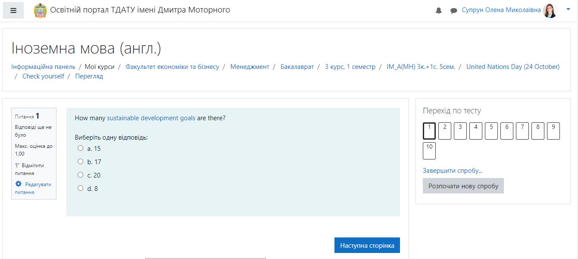Go to question 1 in navigation
The width and height of the screenshot is (578, 259).
pyautogui.click(x=429, y=131)
